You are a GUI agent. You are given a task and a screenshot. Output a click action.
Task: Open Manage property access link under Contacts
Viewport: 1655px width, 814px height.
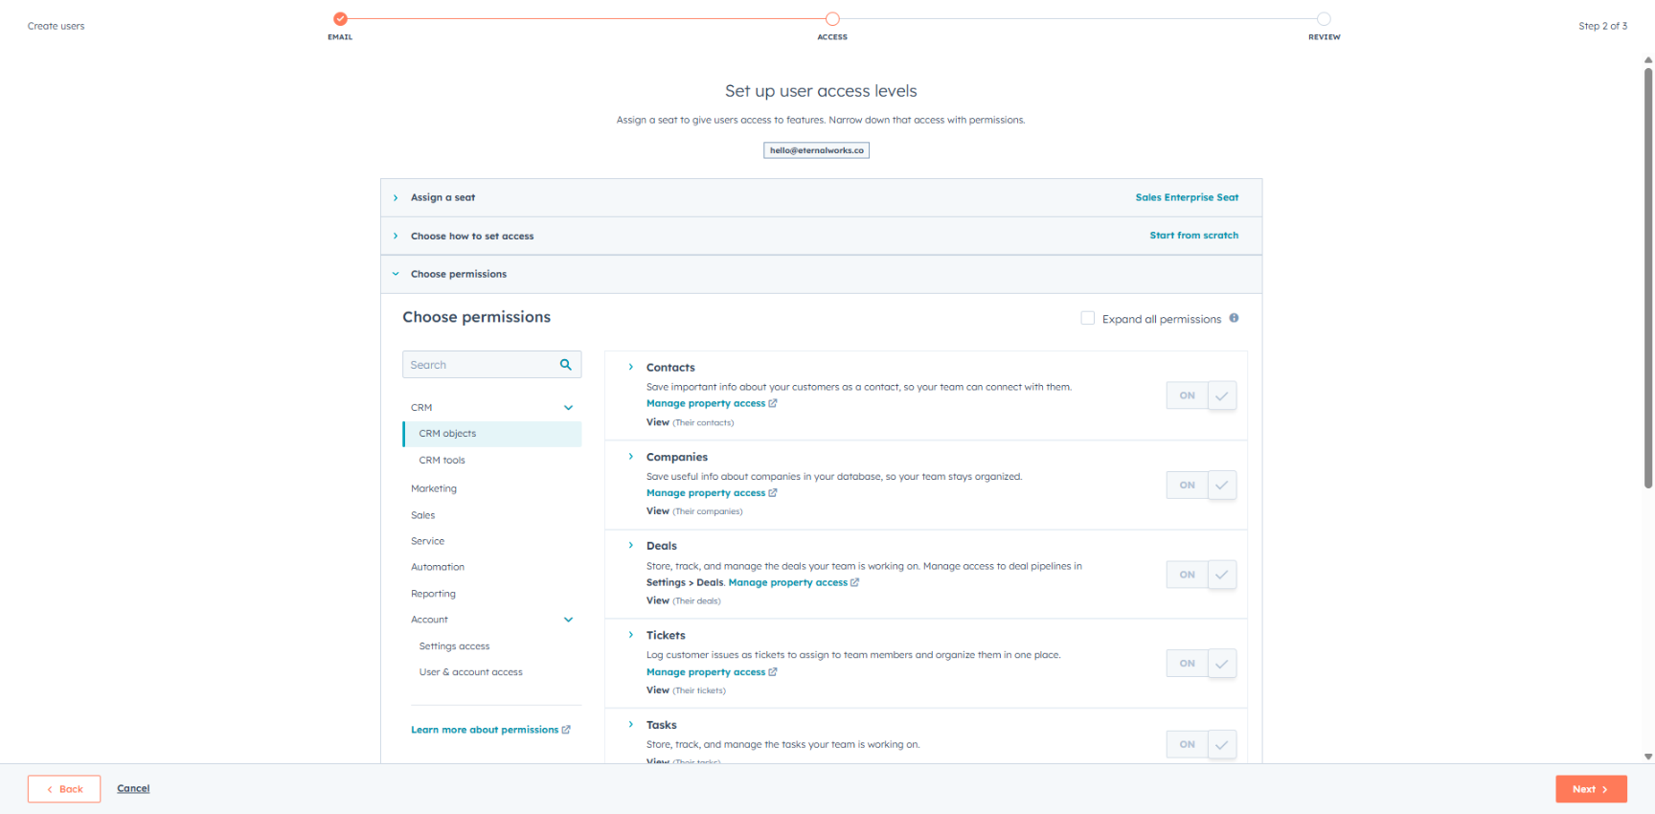click(x=705, y=403)
